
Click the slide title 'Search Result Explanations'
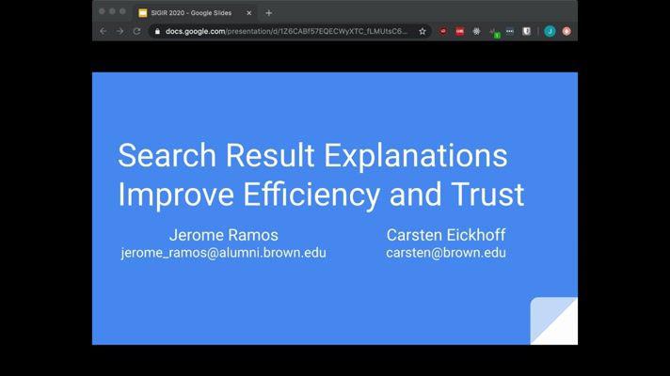[311, 155]
